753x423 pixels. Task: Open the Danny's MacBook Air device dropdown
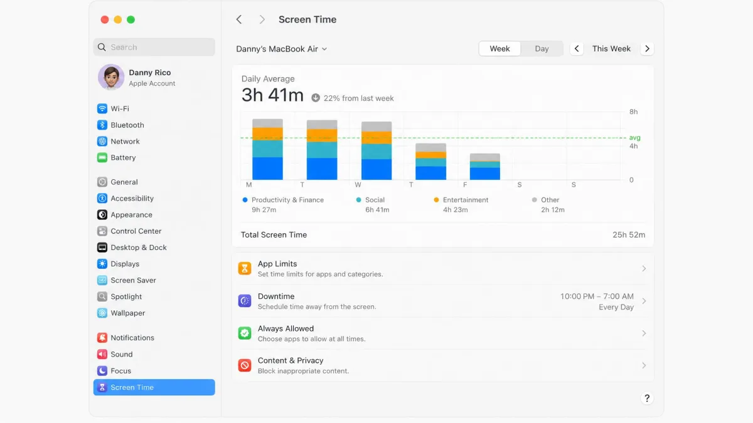tap(282, 49)
